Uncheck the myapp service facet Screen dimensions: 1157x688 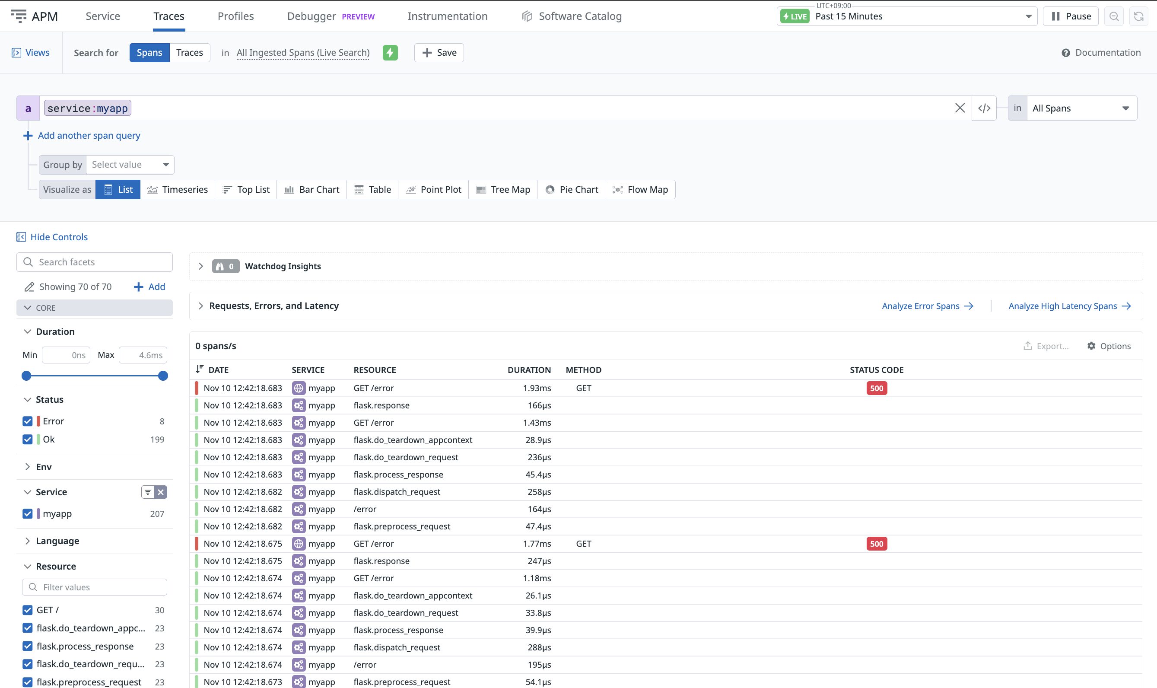pyautogui.click(x=27, y=514)
